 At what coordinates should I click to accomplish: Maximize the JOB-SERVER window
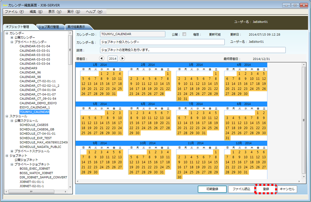[x=295, y=5]
